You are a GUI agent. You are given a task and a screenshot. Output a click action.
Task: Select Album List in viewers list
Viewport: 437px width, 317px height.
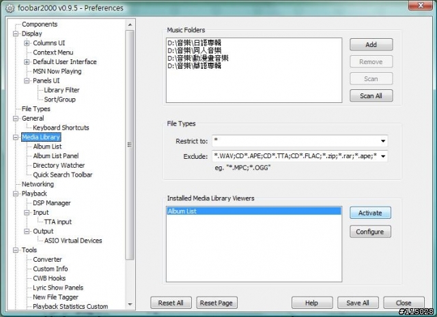point(254,211)
